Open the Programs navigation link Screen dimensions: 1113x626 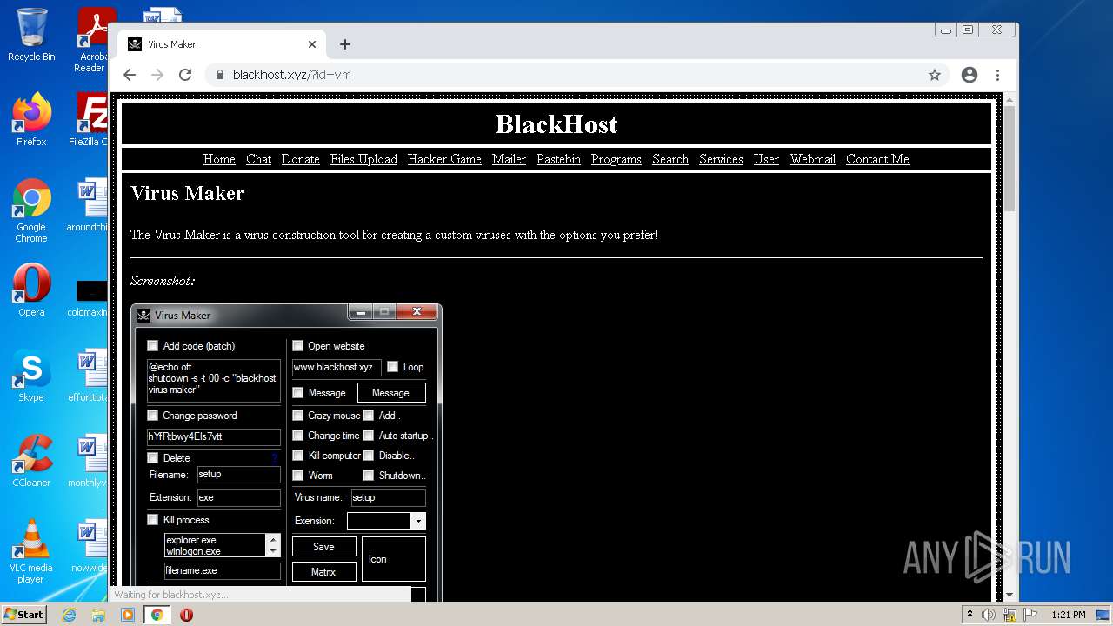tap(616, 159)
